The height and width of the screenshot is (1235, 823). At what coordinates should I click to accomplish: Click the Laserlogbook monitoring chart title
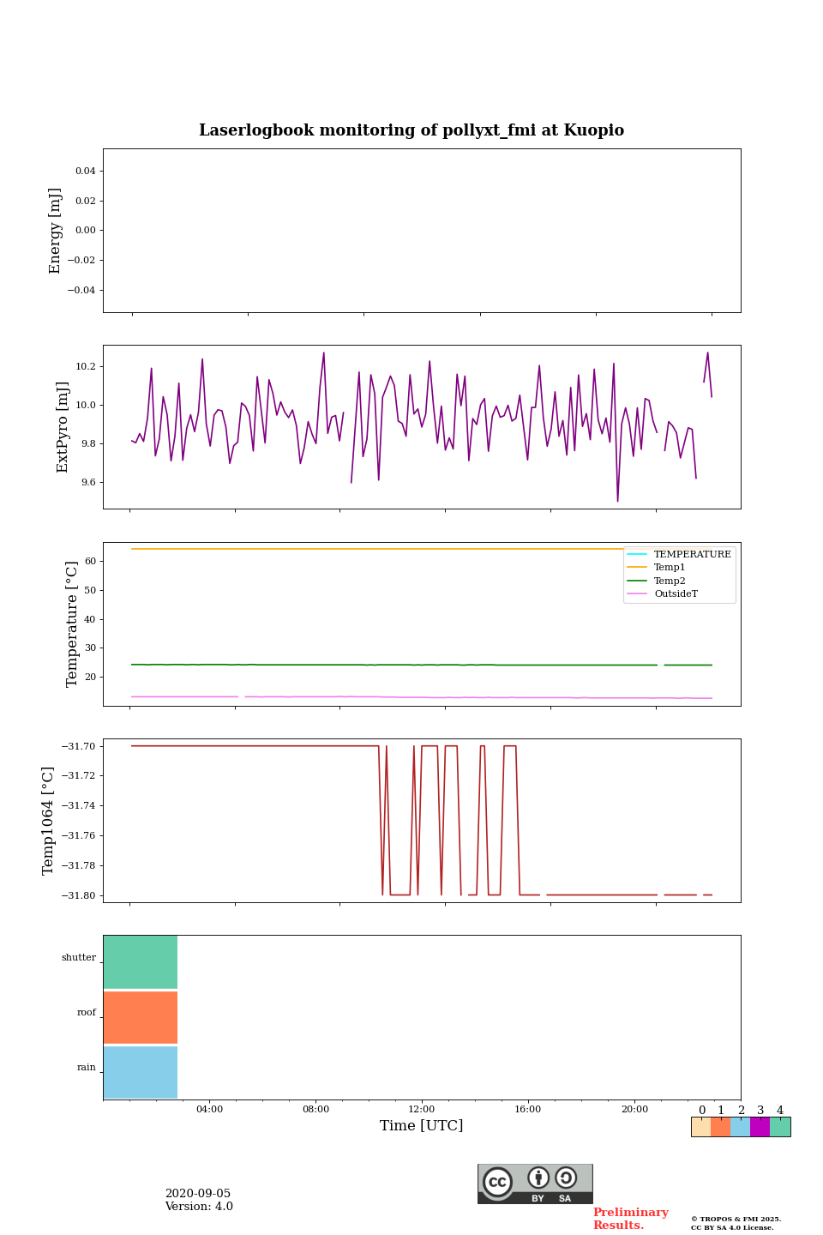pos(411,130)
